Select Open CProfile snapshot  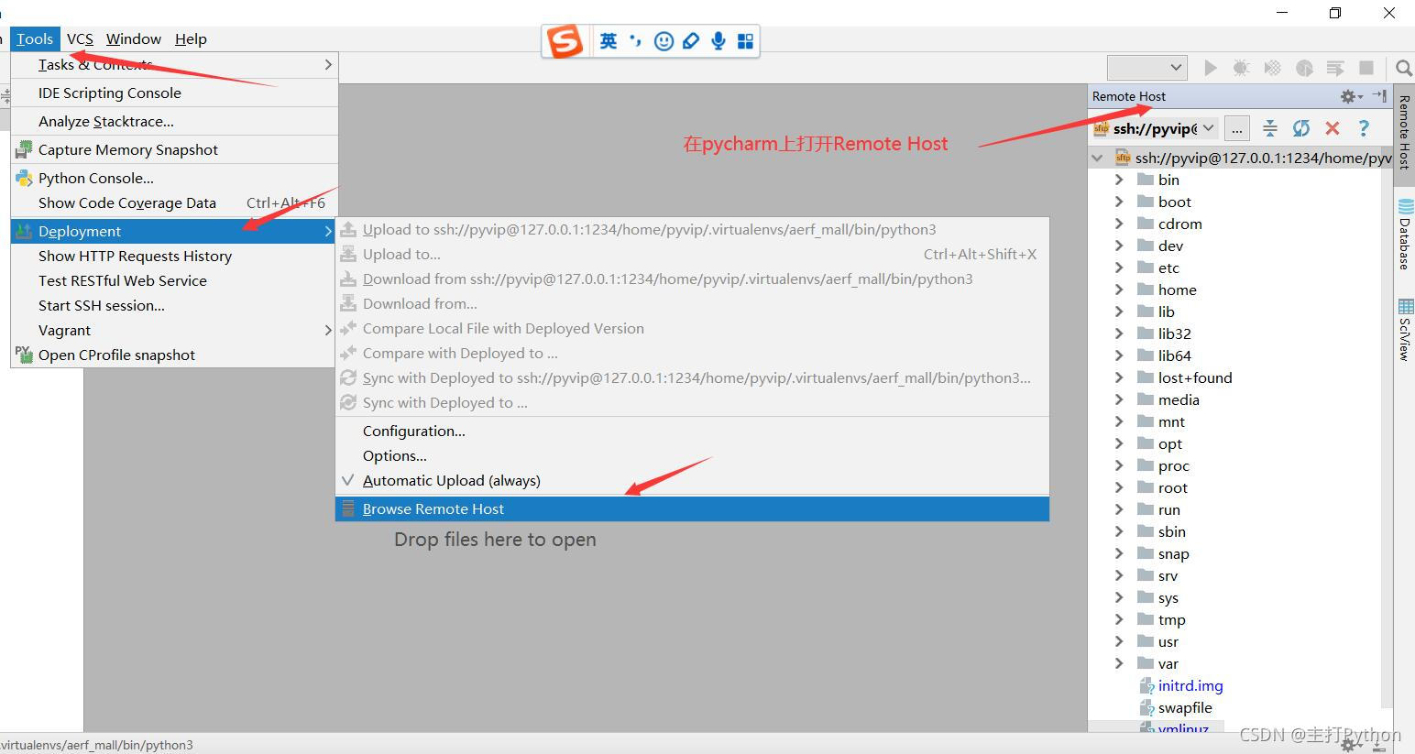[174, 355]
